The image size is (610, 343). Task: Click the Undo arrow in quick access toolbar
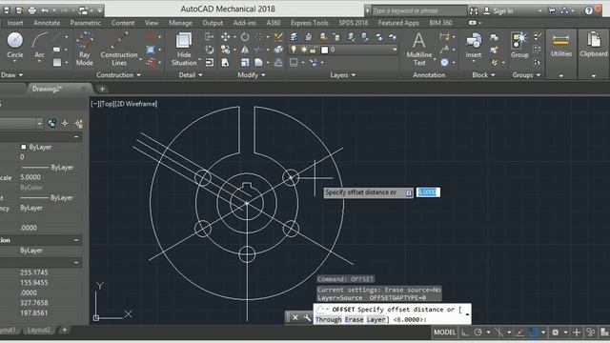click(x=45, y=10)
